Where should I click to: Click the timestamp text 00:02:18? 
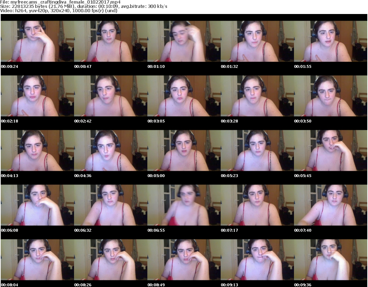click(9, 121)
